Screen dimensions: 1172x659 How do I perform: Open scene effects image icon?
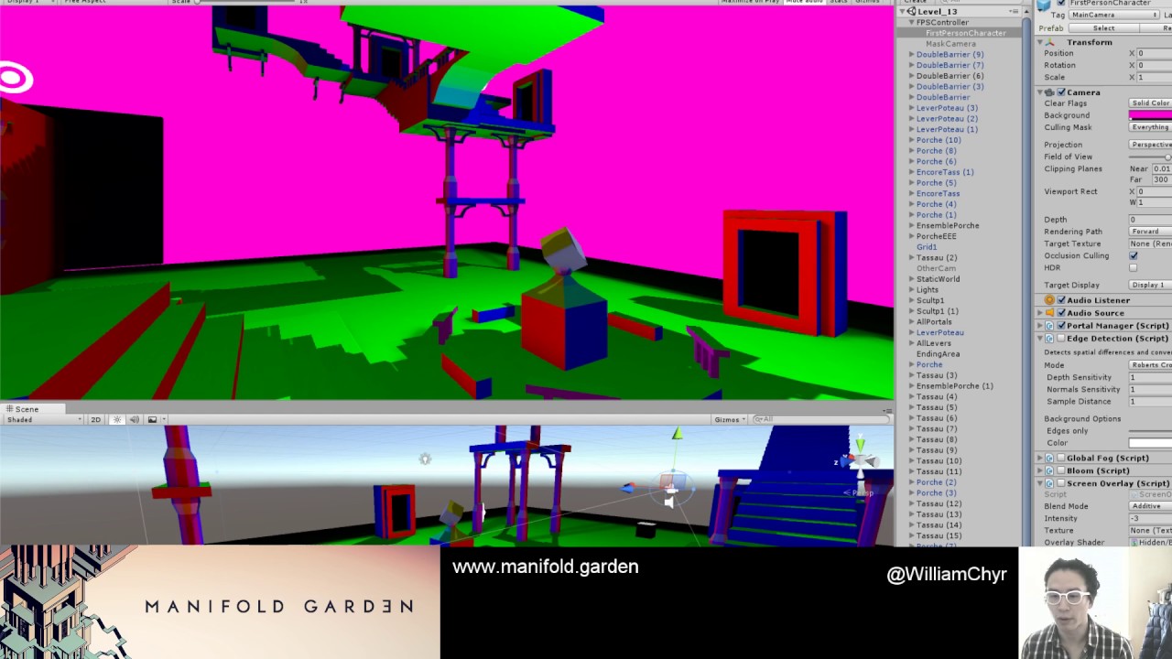pos(152,419)
